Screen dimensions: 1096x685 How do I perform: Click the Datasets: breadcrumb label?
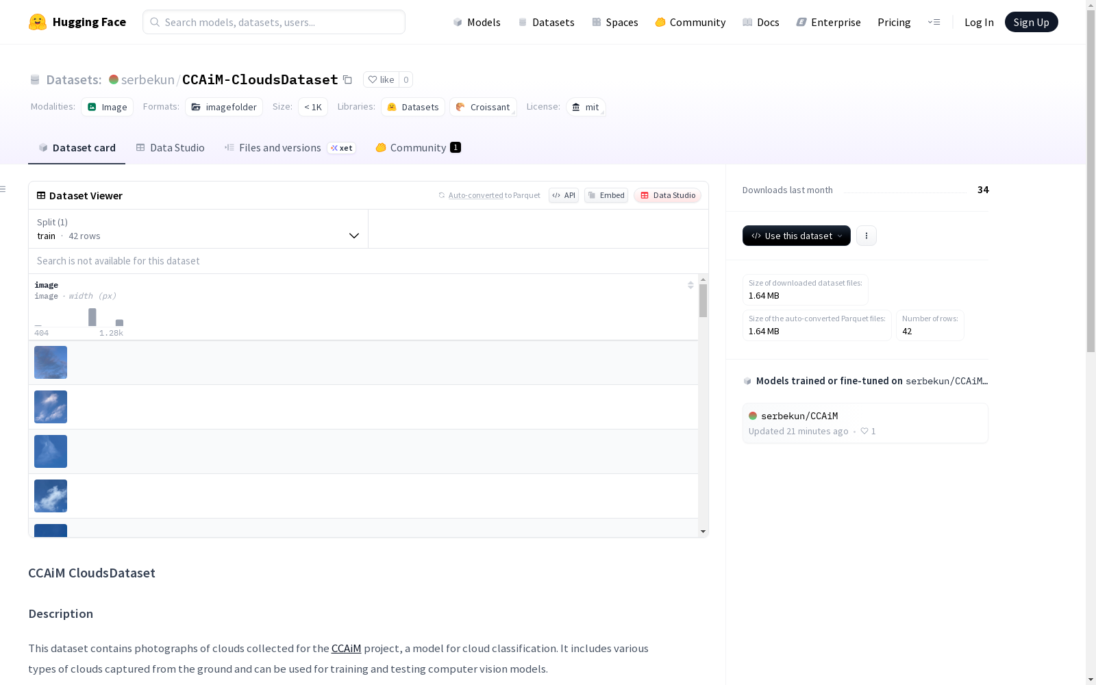click(x=74, y=79)
